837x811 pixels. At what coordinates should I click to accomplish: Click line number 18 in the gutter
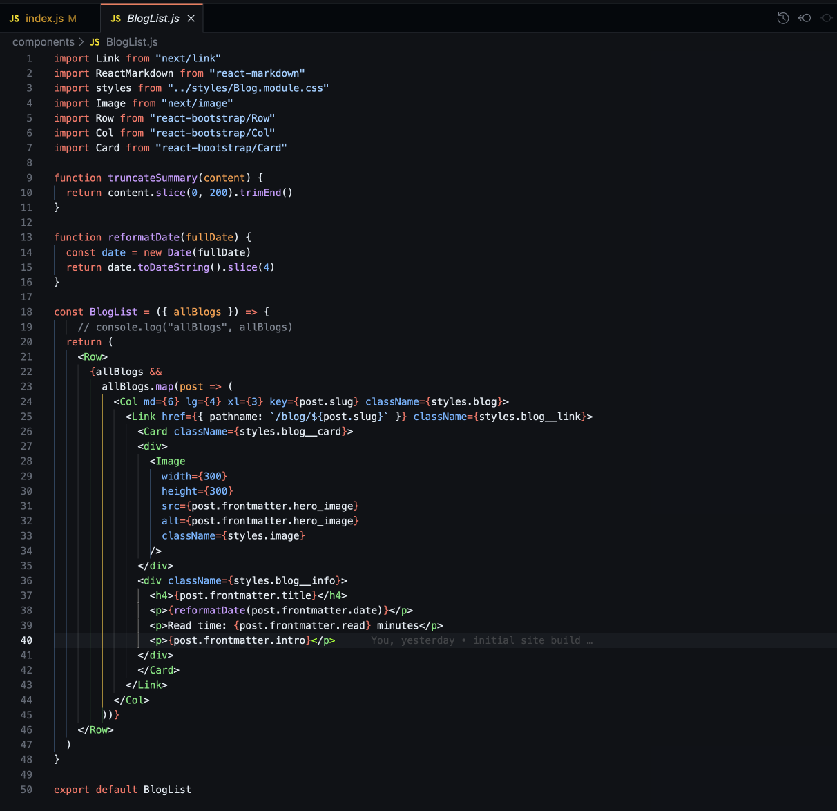pyautogui.click(x=26, y=312)
